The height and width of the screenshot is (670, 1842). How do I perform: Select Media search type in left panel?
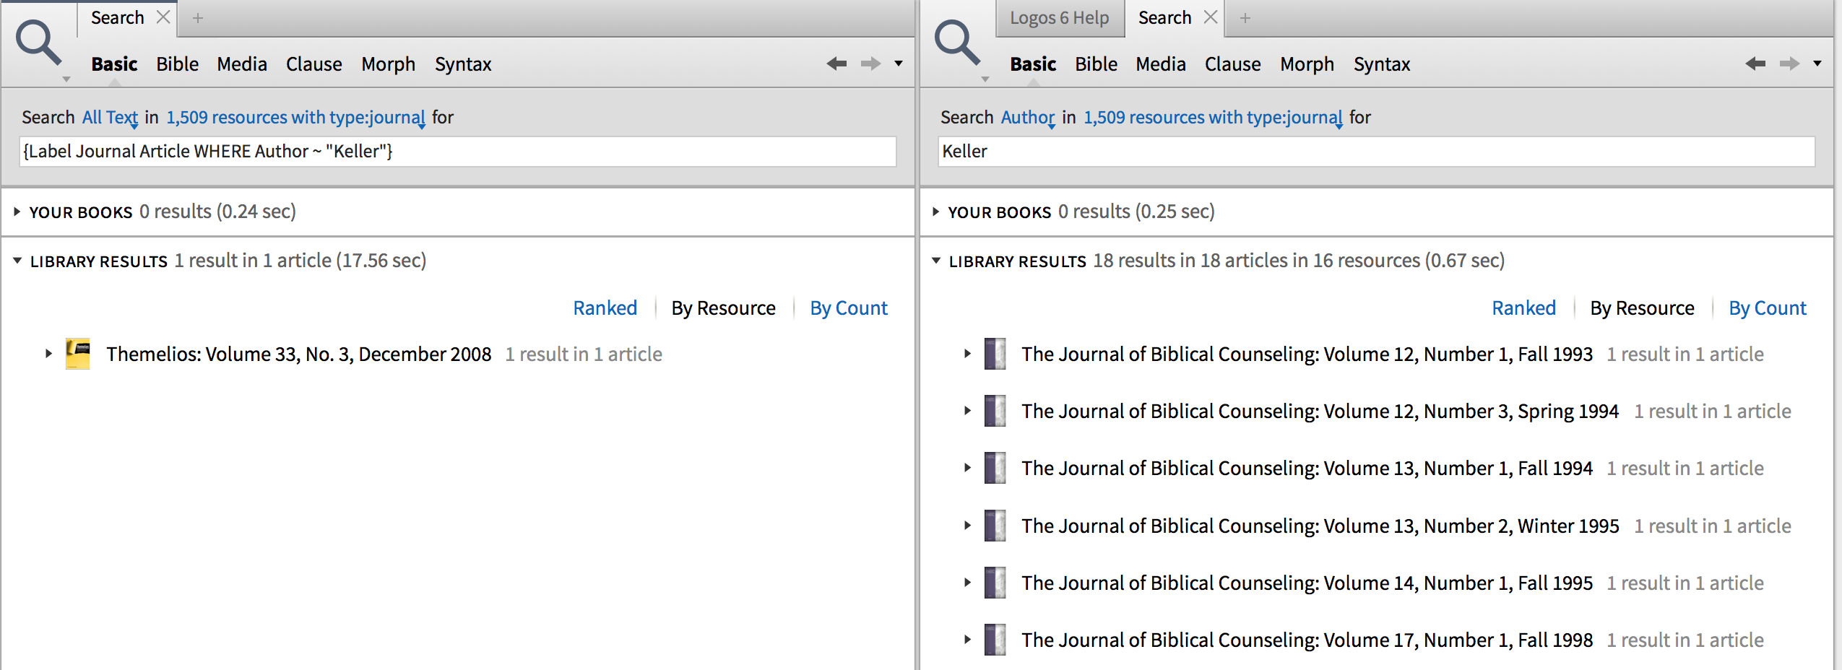[242, 64]
